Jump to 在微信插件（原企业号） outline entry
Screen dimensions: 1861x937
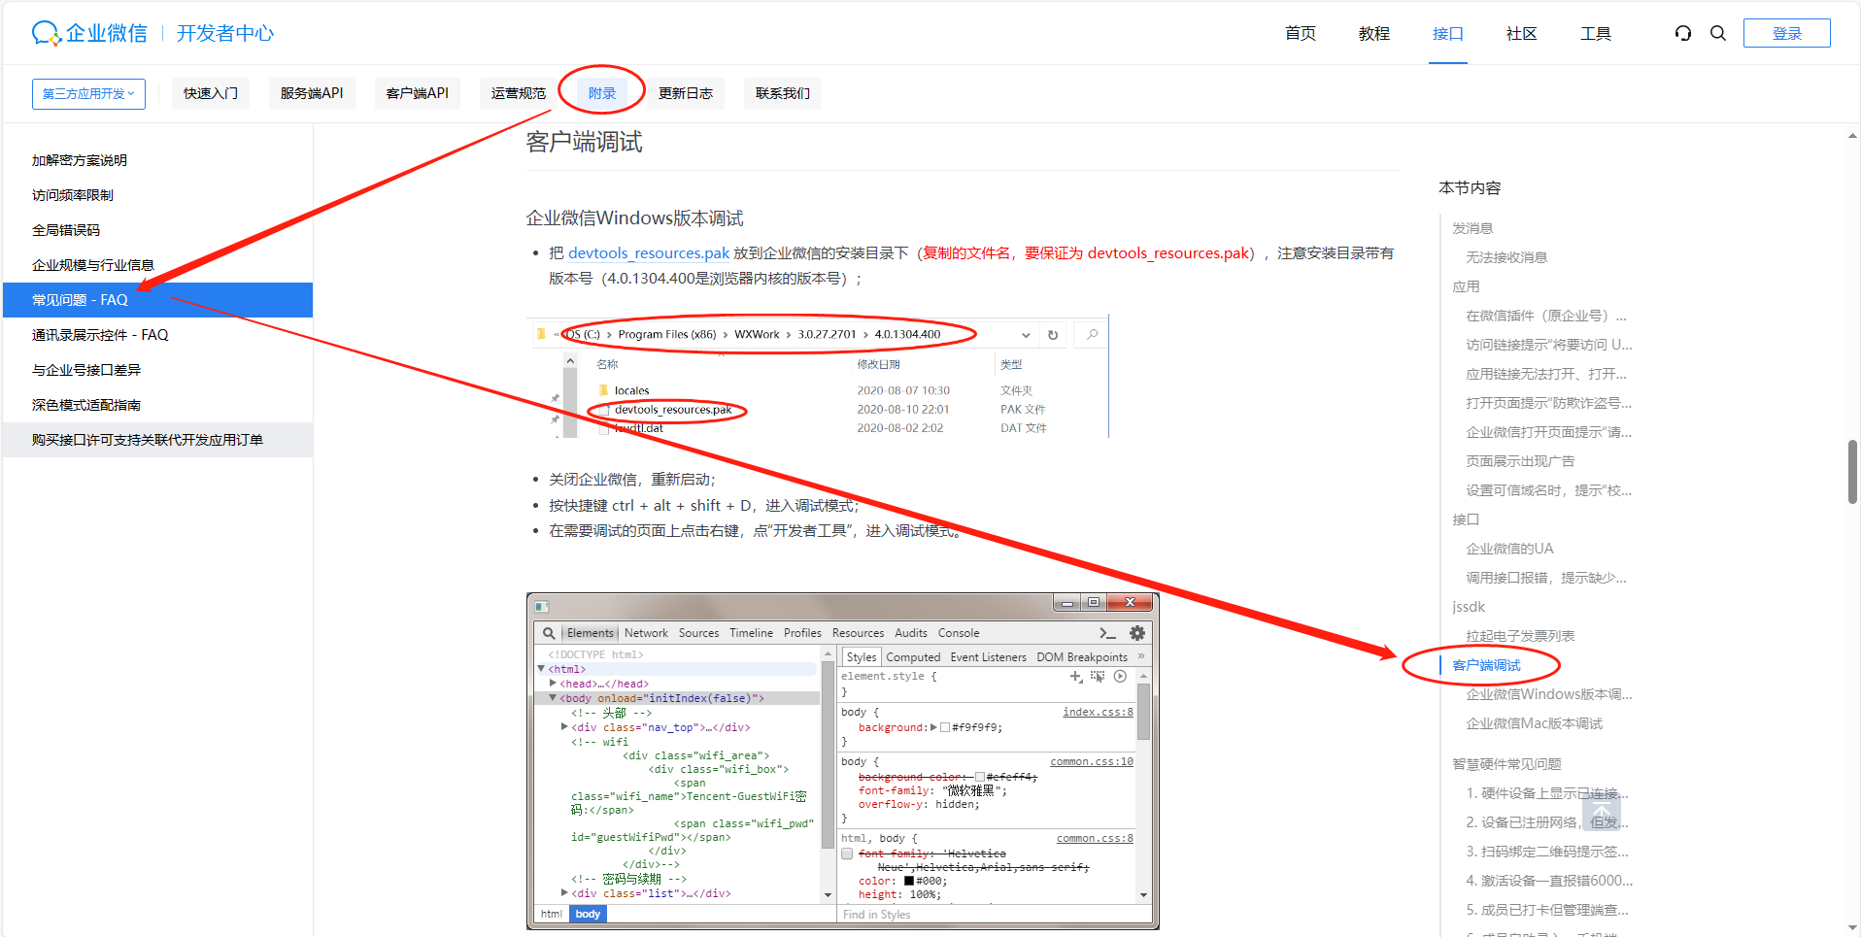coord(1546,316)
